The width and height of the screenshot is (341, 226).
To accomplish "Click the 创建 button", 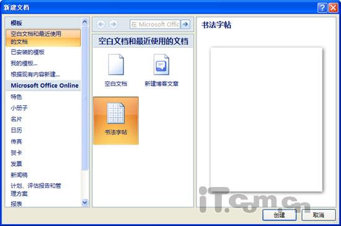I will tap(280, 215).
